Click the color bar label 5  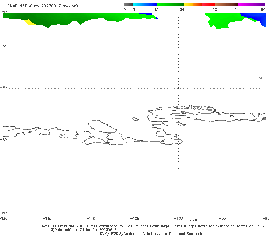click(x=134, y=10)
